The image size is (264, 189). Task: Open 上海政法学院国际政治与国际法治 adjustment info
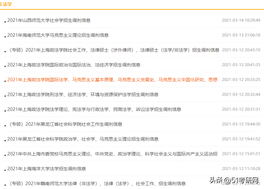tap(75, 65)
